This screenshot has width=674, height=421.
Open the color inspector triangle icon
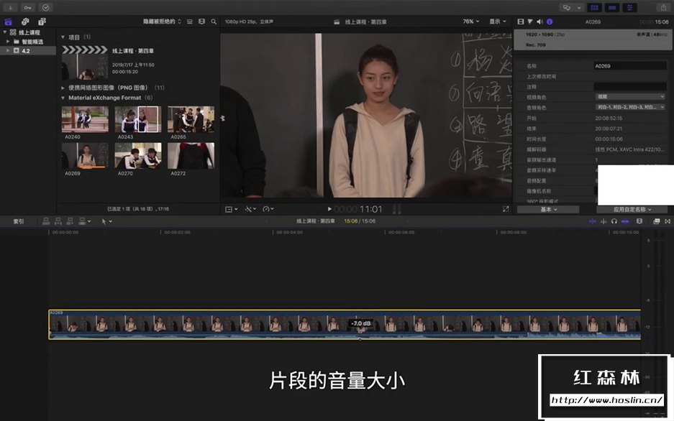[x=530, y=22]
